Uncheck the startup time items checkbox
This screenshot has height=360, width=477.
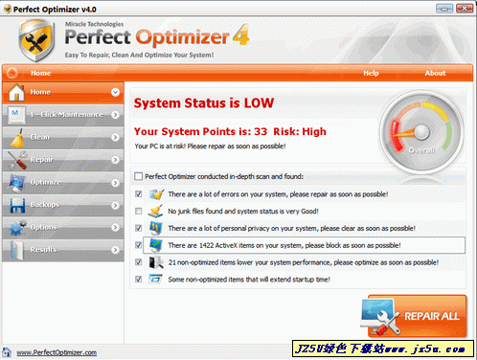point(138,280)
